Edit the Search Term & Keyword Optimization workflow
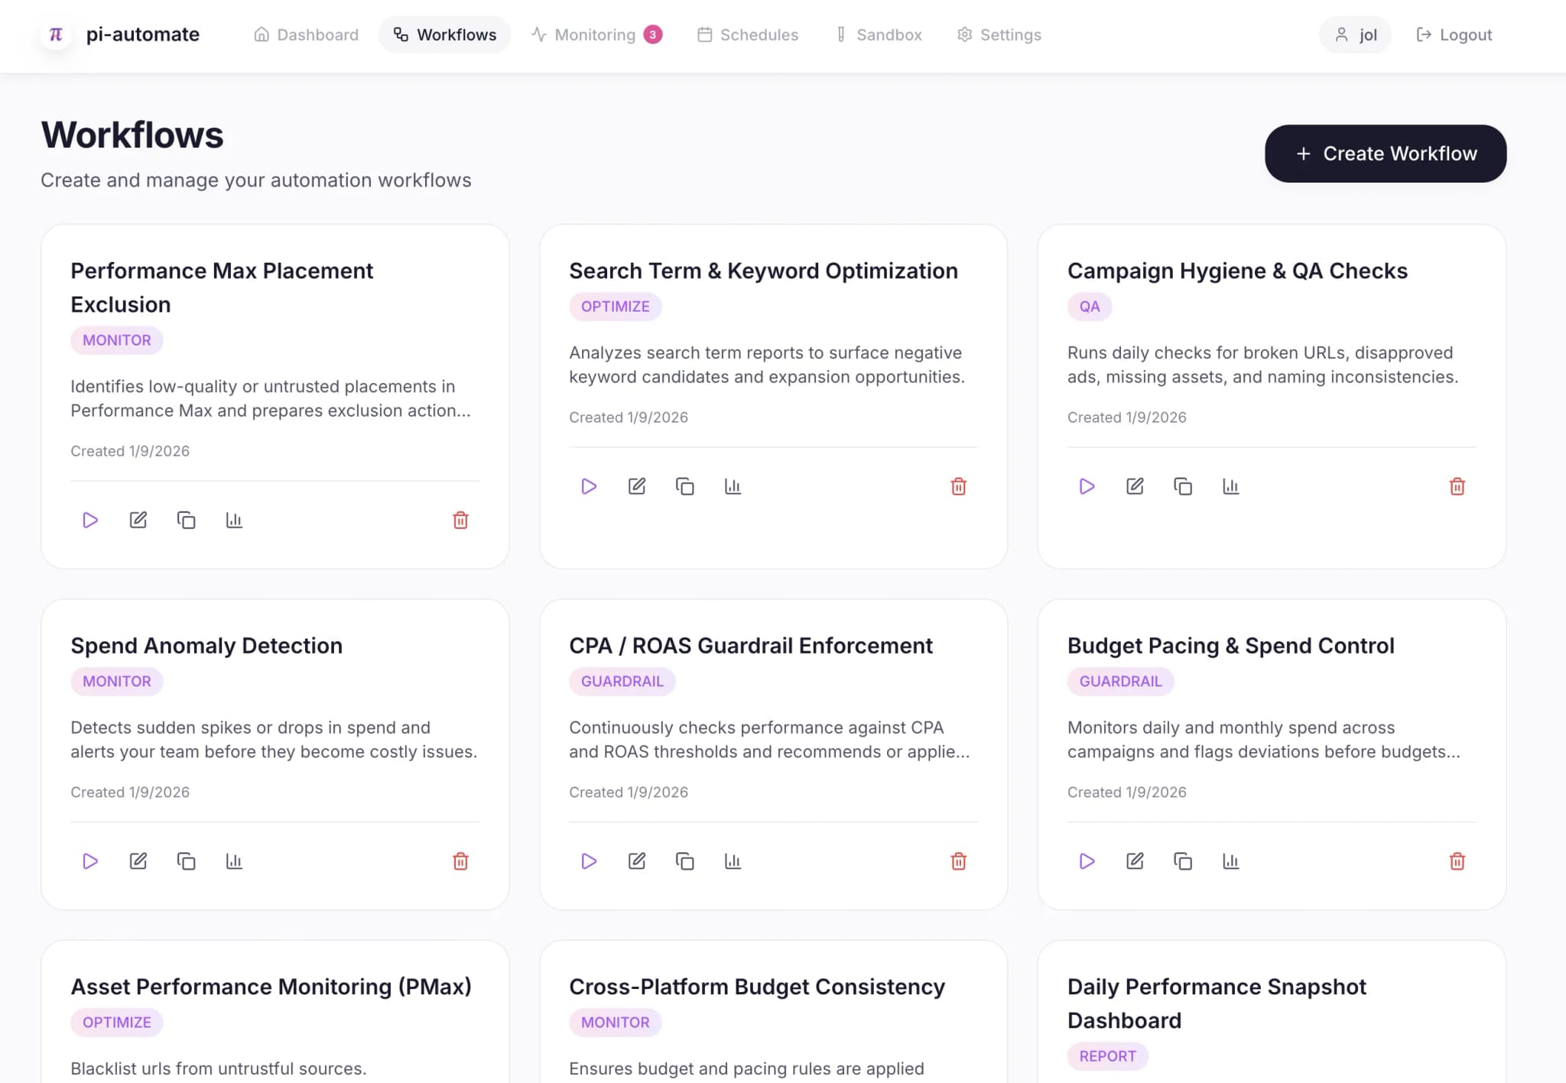This screenshot has height=1083, width=1566. pyautogui.click(x=636, y=486)
